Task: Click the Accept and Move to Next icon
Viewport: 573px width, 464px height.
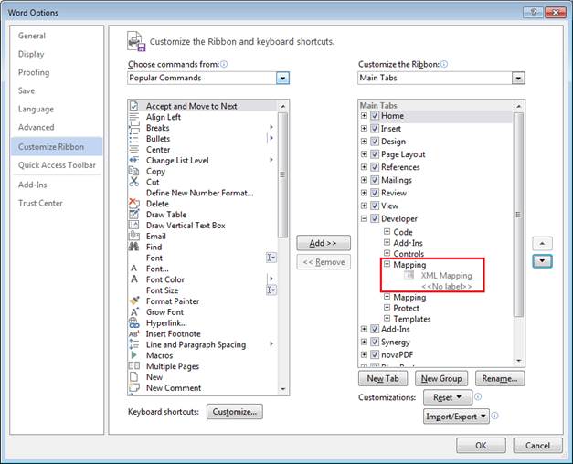Action: (x=134, y=106)
